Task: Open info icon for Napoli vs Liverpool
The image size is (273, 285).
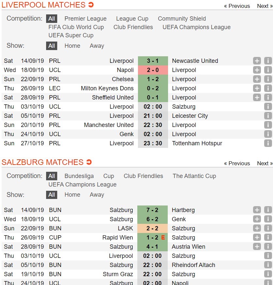Action: tap(268, 70)
